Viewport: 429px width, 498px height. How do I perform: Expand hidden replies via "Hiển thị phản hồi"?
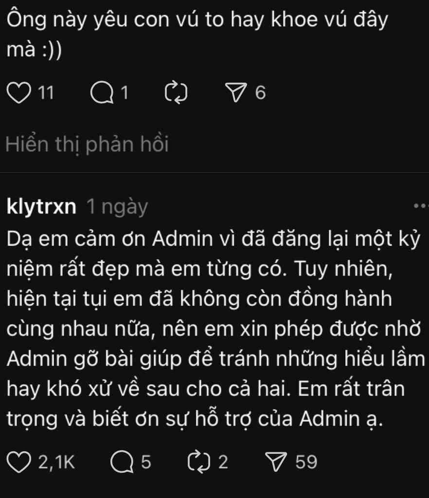[x=87, y=144]
